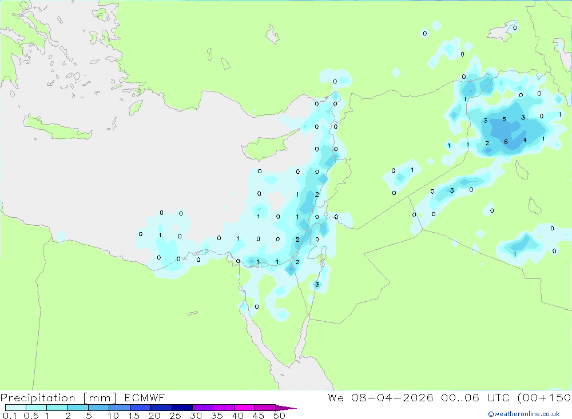Image resolution: width=572 pixels, height=419 pixels.
Task: Click the '5' precipitation value on map
Action: pos(504,119)
